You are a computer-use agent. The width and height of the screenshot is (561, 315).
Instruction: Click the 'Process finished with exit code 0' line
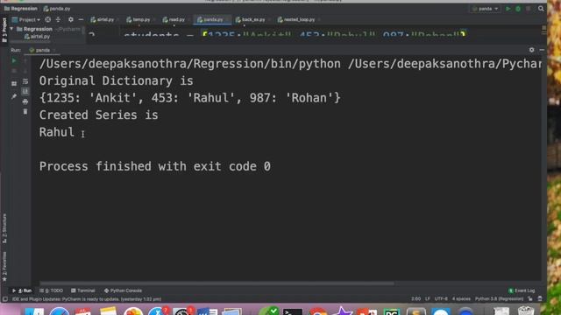coord(155,166)
